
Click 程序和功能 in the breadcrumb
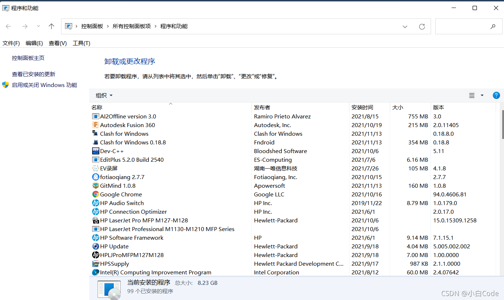click(174, 26)
